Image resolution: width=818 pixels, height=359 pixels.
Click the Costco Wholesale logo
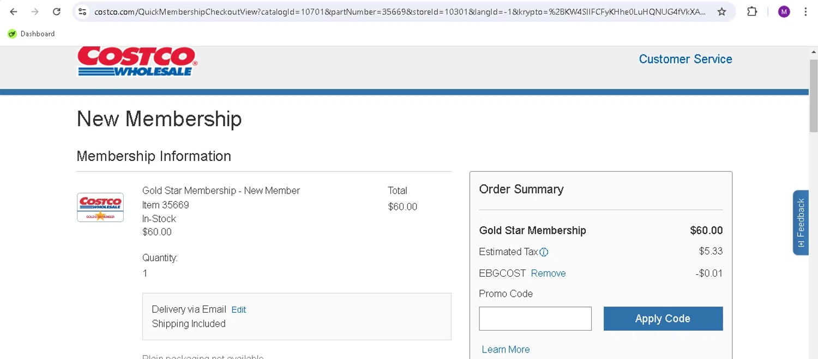pos(137,61)
